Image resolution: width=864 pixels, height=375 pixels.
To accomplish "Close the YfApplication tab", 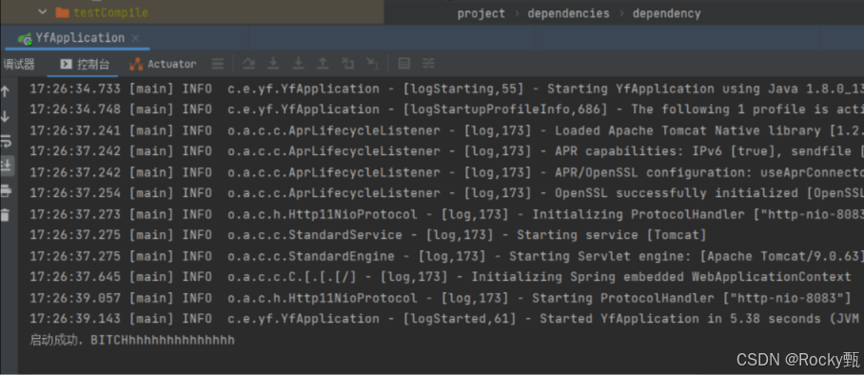I will point(135,38).
